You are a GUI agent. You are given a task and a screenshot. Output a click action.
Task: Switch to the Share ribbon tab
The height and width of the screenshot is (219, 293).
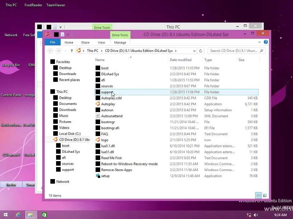point(85,42)
